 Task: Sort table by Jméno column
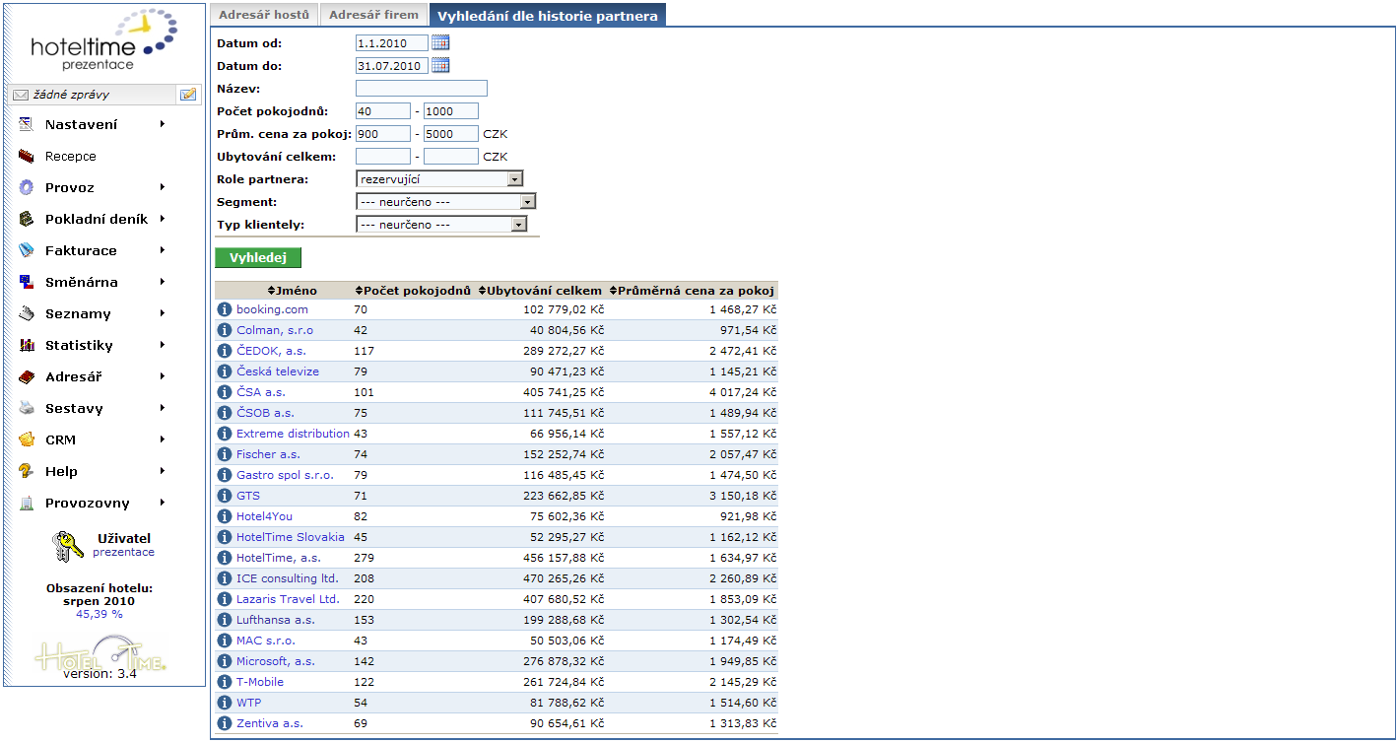click(x=292, y=291)
